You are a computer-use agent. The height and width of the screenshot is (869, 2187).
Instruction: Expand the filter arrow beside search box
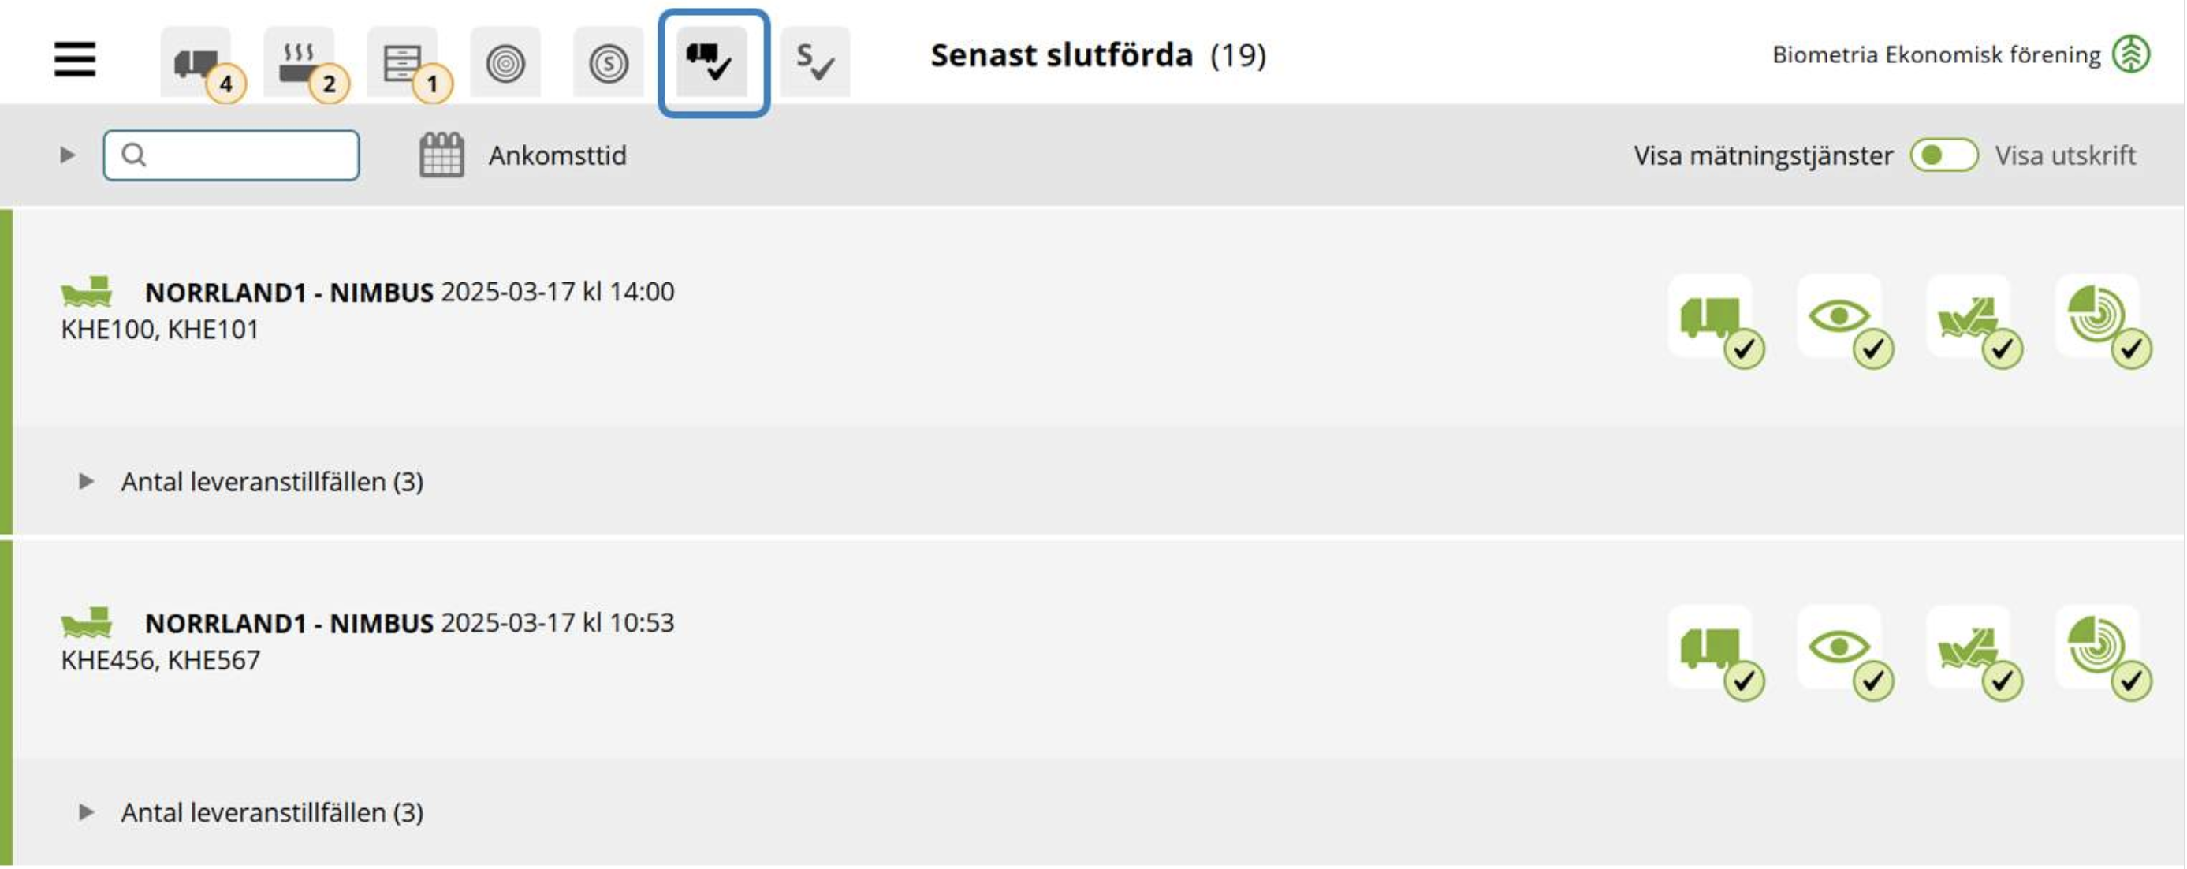pos(67,155)
